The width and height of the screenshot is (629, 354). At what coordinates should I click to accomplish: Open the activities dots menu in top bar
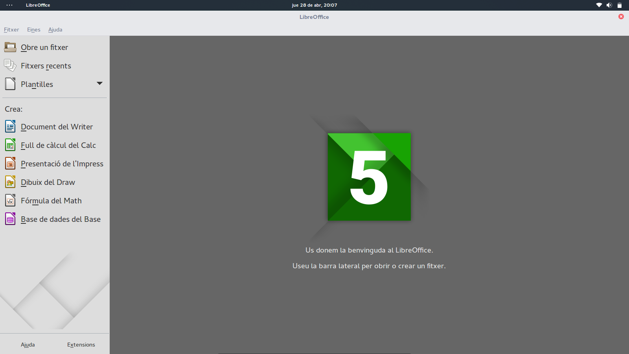pos(9,5)
